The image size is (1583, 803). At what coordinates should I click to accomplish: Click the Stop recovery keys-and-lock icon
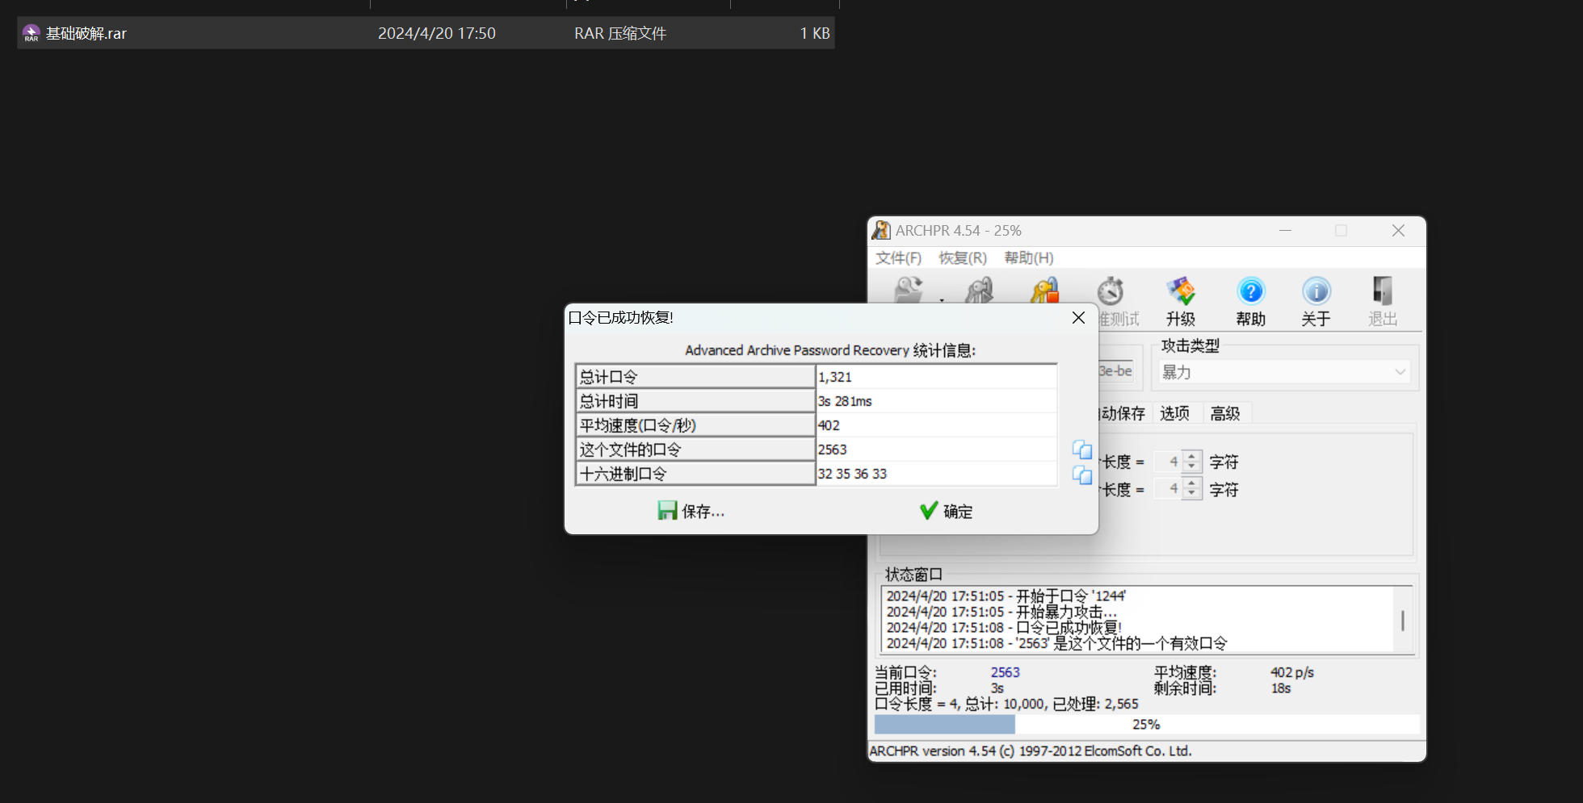(1044, 290)
